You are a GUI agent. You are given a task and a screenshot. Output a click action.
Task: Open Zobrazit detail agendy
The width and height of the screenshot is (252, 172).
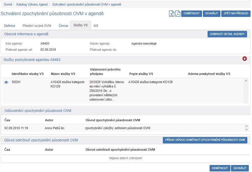[x=227, y=34]
